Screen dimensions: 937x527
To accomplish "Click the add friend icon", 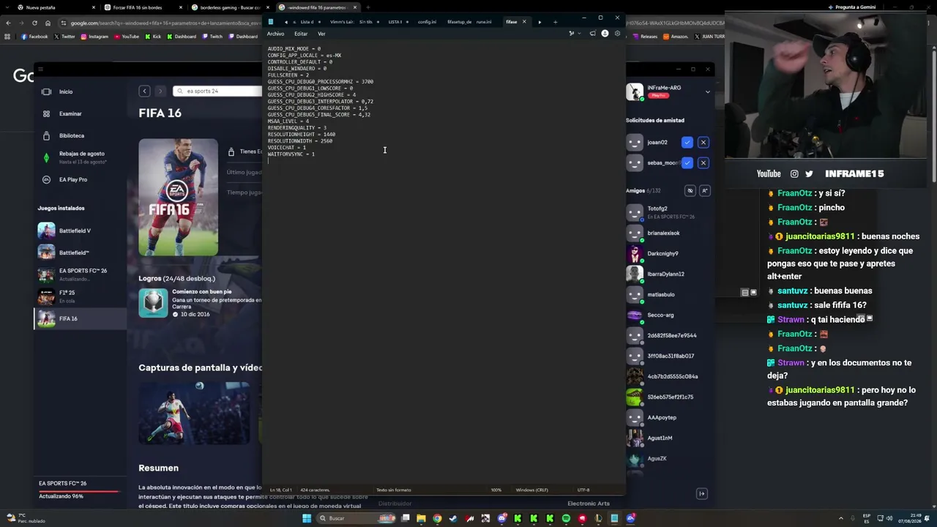I will pyautogui.click(x=704, y=190).
